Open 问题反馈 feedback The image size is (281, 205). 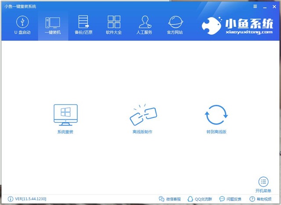click(230, 199)
